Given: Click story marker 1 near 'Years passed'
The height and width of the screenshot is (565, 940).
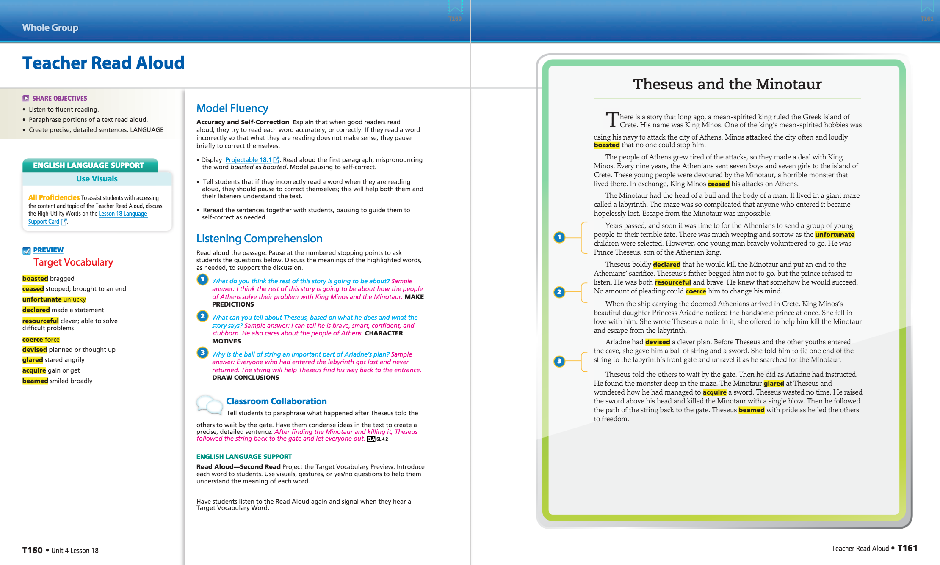Looking at the screenshot, I should pyautogui.click(x=559, y=237).
